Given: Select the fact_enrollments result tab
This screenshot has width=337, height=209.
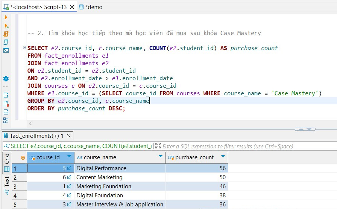Looking at the screenshot, I should pos(34,136).
